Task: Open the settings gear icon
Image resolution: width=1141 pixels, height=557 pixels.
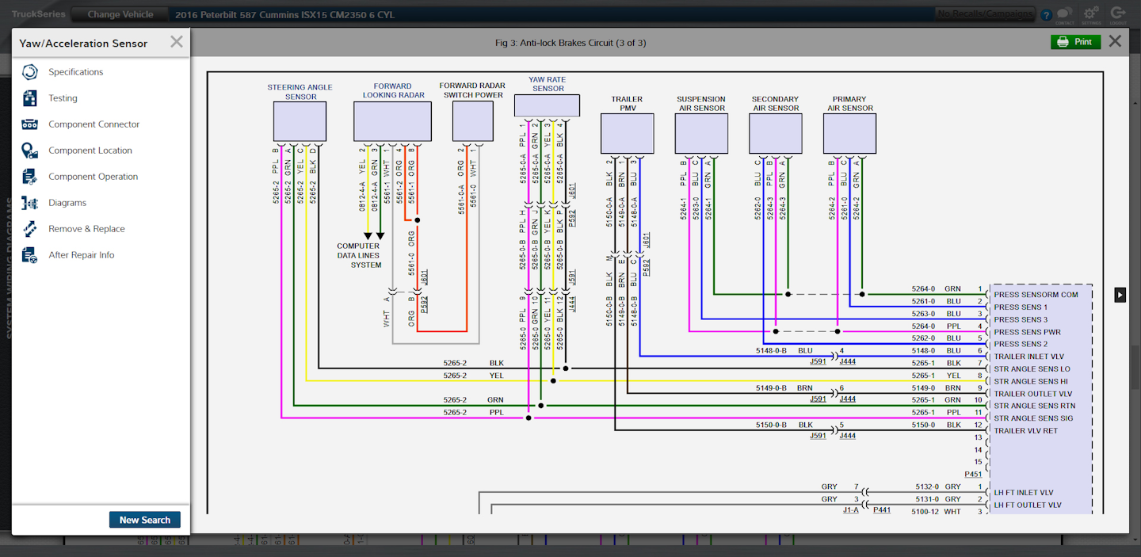Action: point(1090,13)
